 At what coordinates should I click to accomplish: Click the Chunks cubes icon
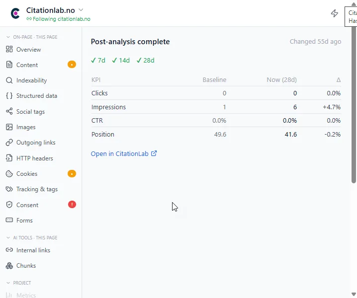[9, 266]
